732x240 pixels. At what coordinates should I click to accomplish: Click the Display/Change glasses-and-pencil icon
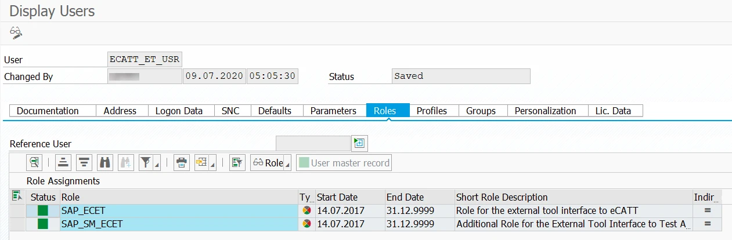pos(16,32)
